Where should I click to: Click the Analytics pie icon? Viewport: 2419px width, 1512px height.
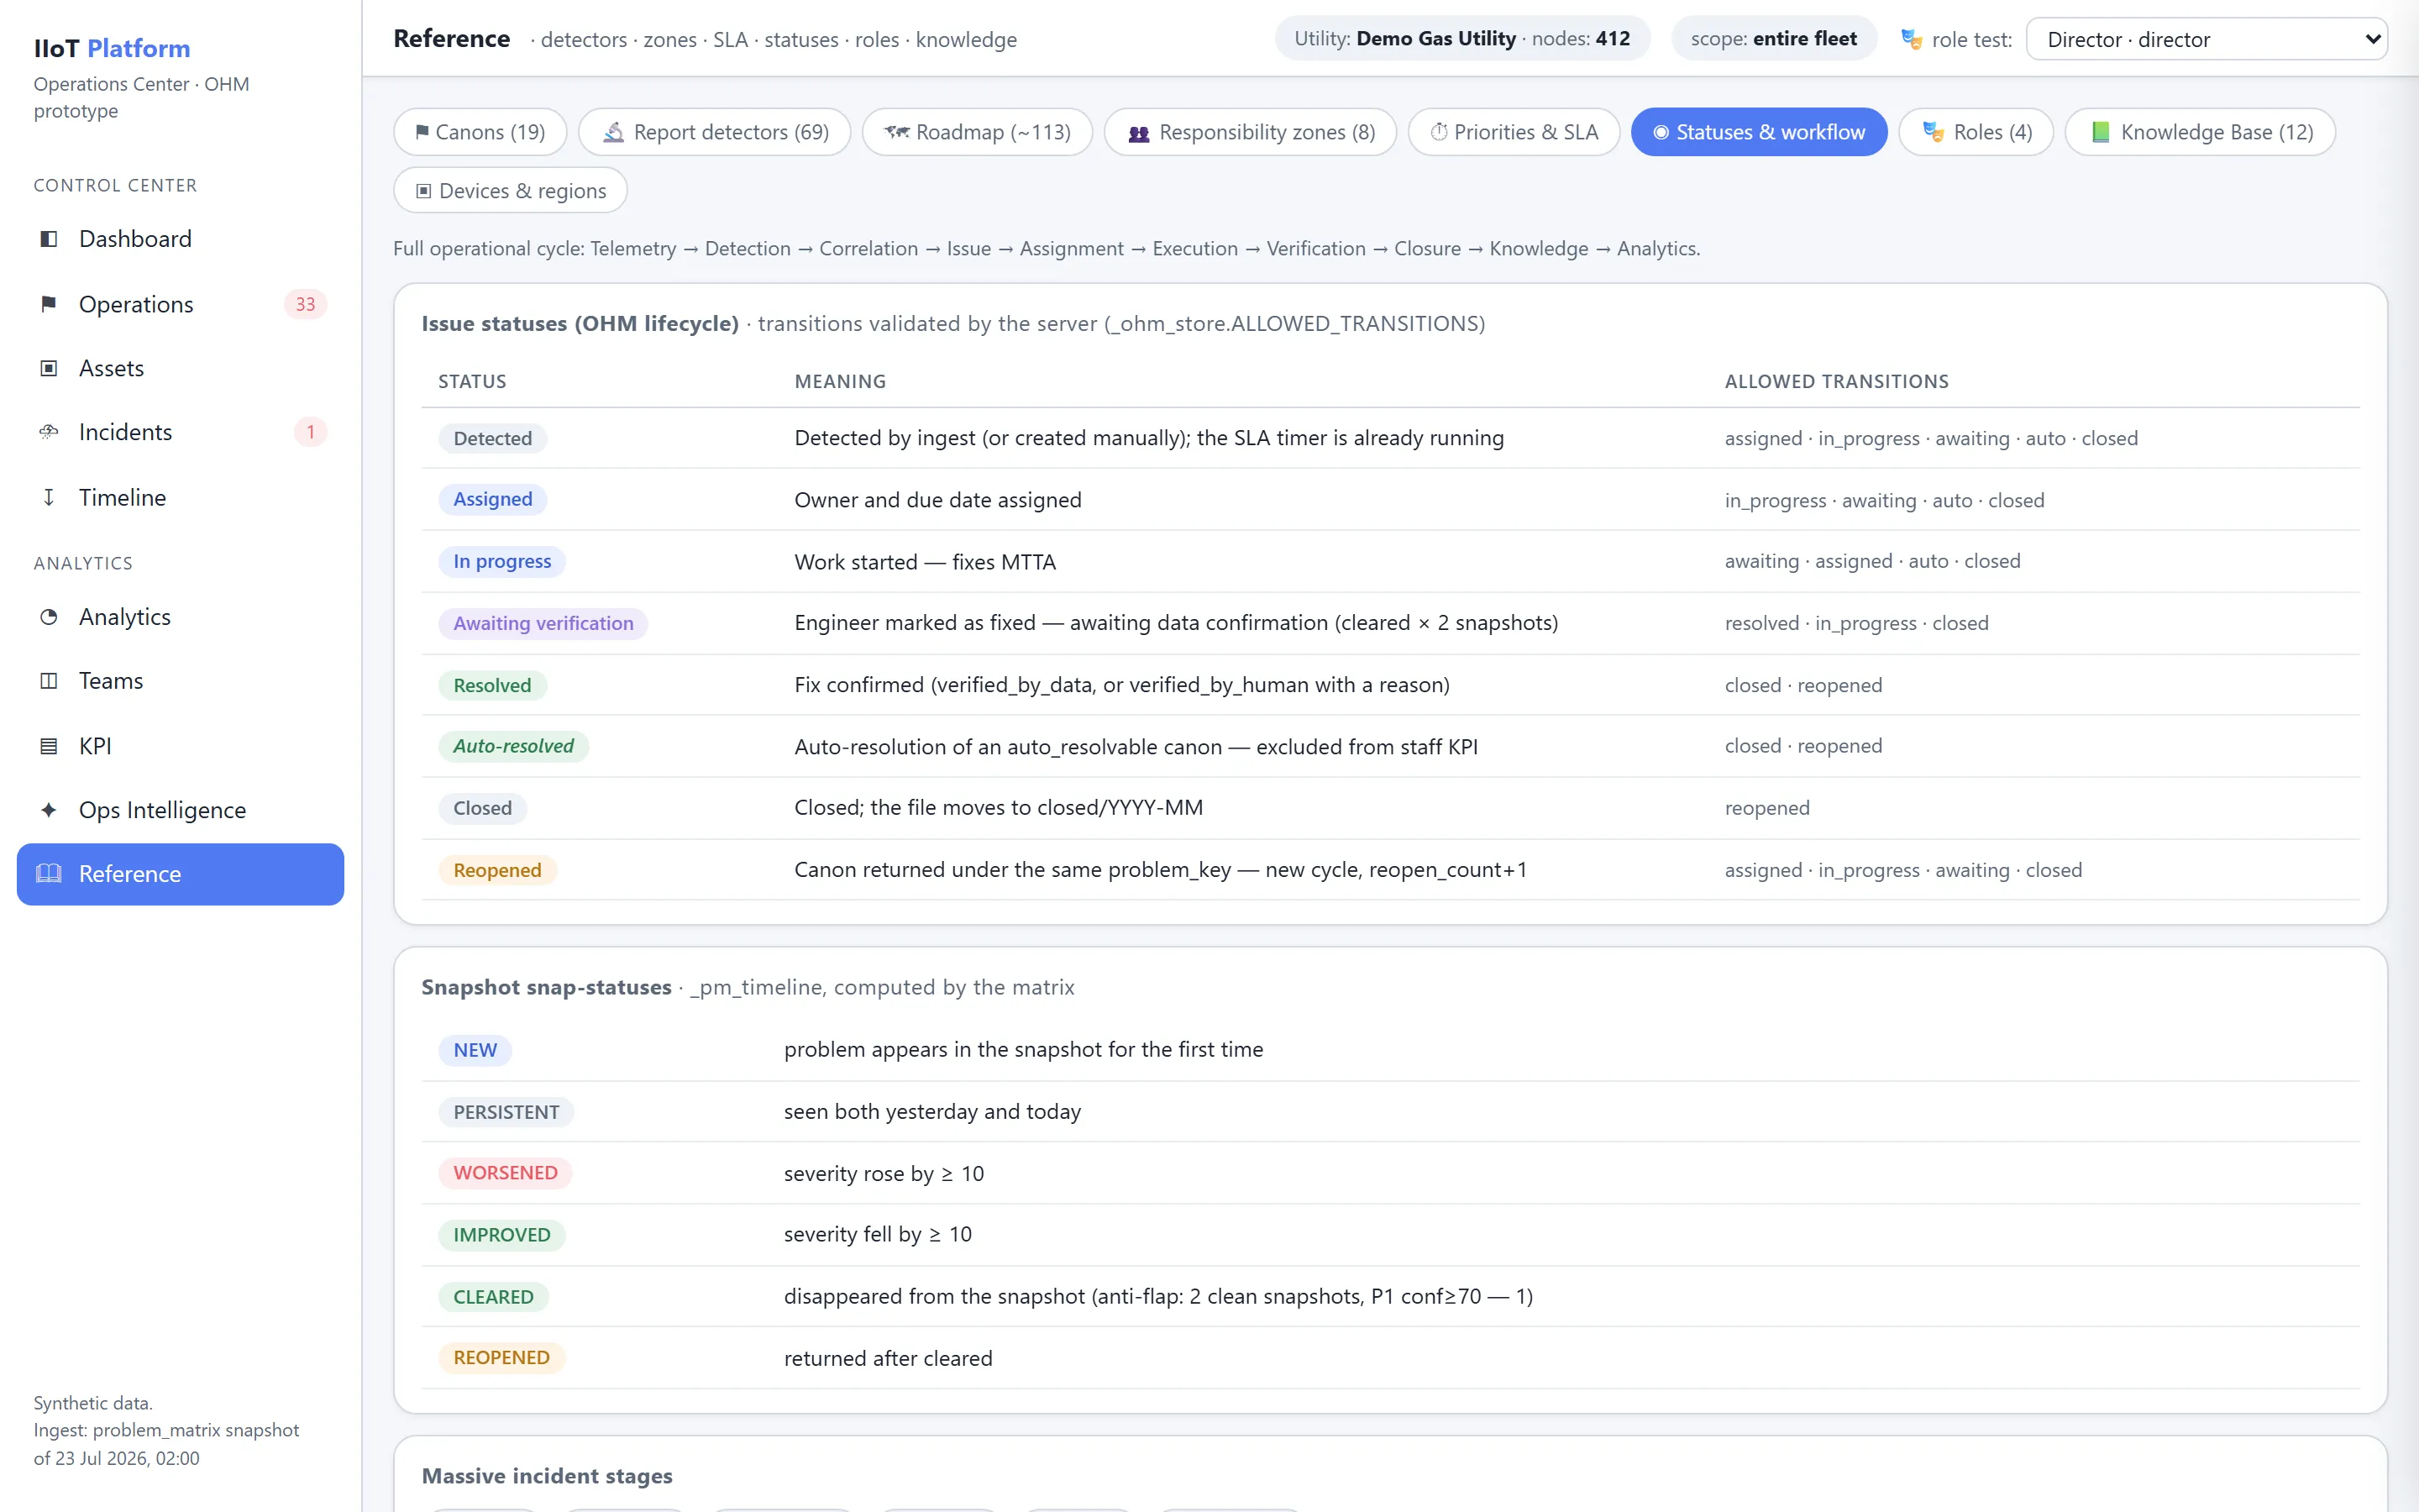[48, 617]
